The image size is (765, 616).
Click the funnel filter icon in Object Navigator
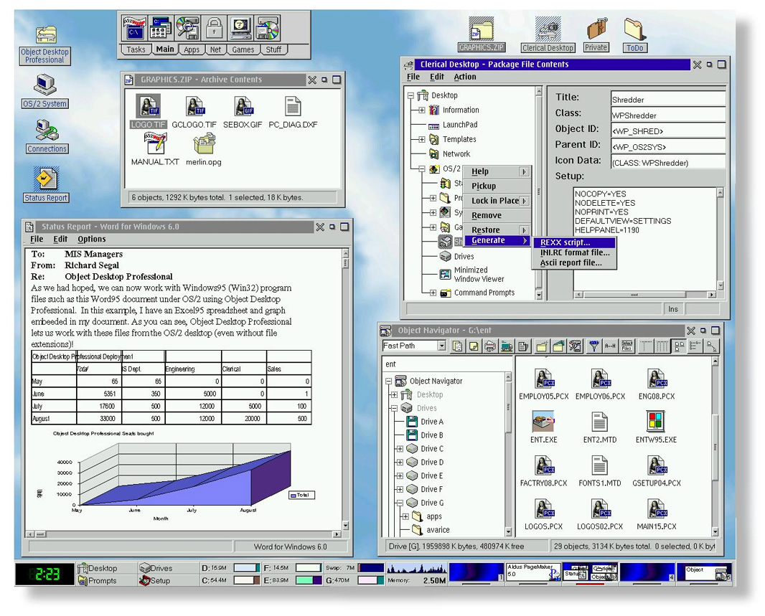pyautogui.click(x=593, y=346)
